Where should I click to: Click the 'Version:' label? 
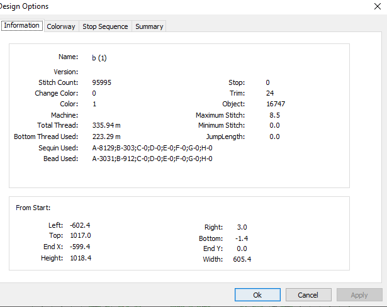tap(66, 72)
